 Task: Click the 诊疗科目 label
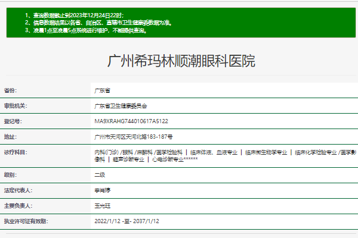click(x=16, y=152)
